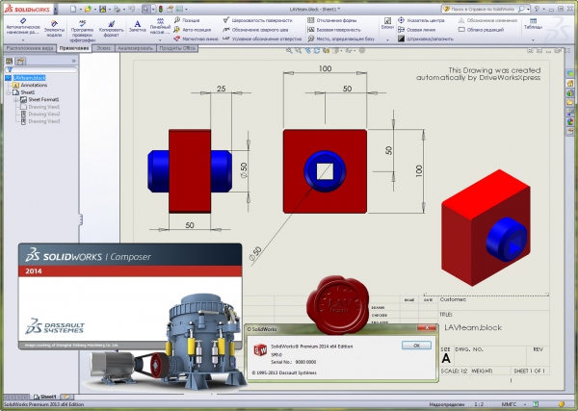Open dropdown arrow under Таблицы

pos(533,40)
